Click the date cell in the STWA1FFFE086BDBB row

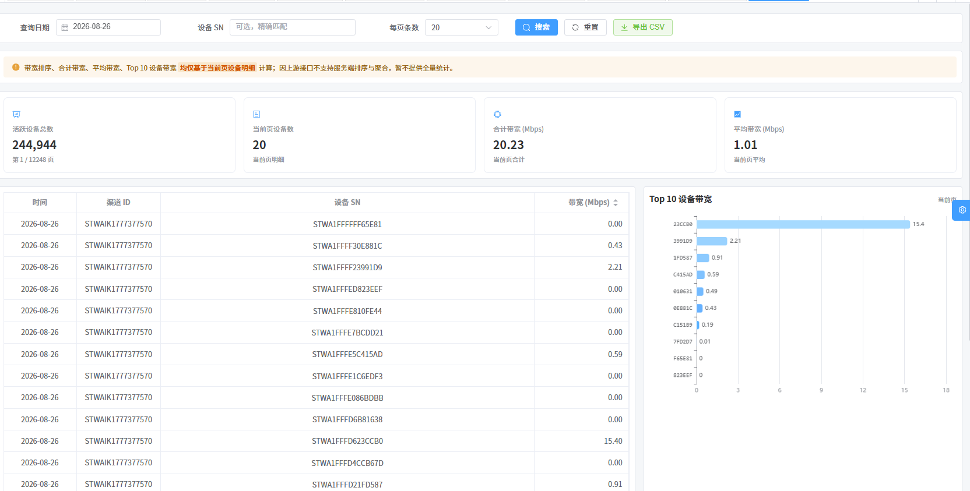click(40, 397)
